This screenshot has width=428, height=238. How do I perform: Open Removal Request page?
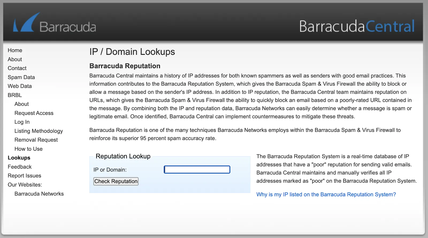tap(36, 140)
